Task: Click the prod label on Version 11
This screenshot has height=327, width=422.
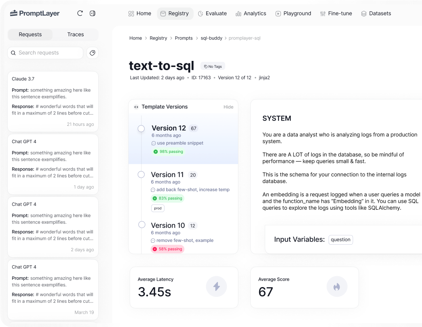Action: point(158,208)
